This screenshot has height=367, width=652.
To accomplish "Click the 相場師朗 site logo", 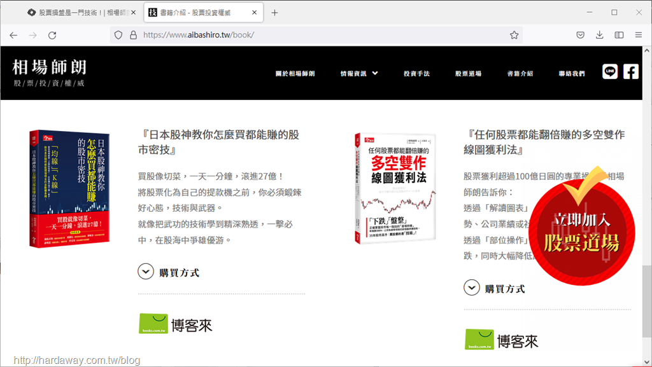I will tap(50, 67).
